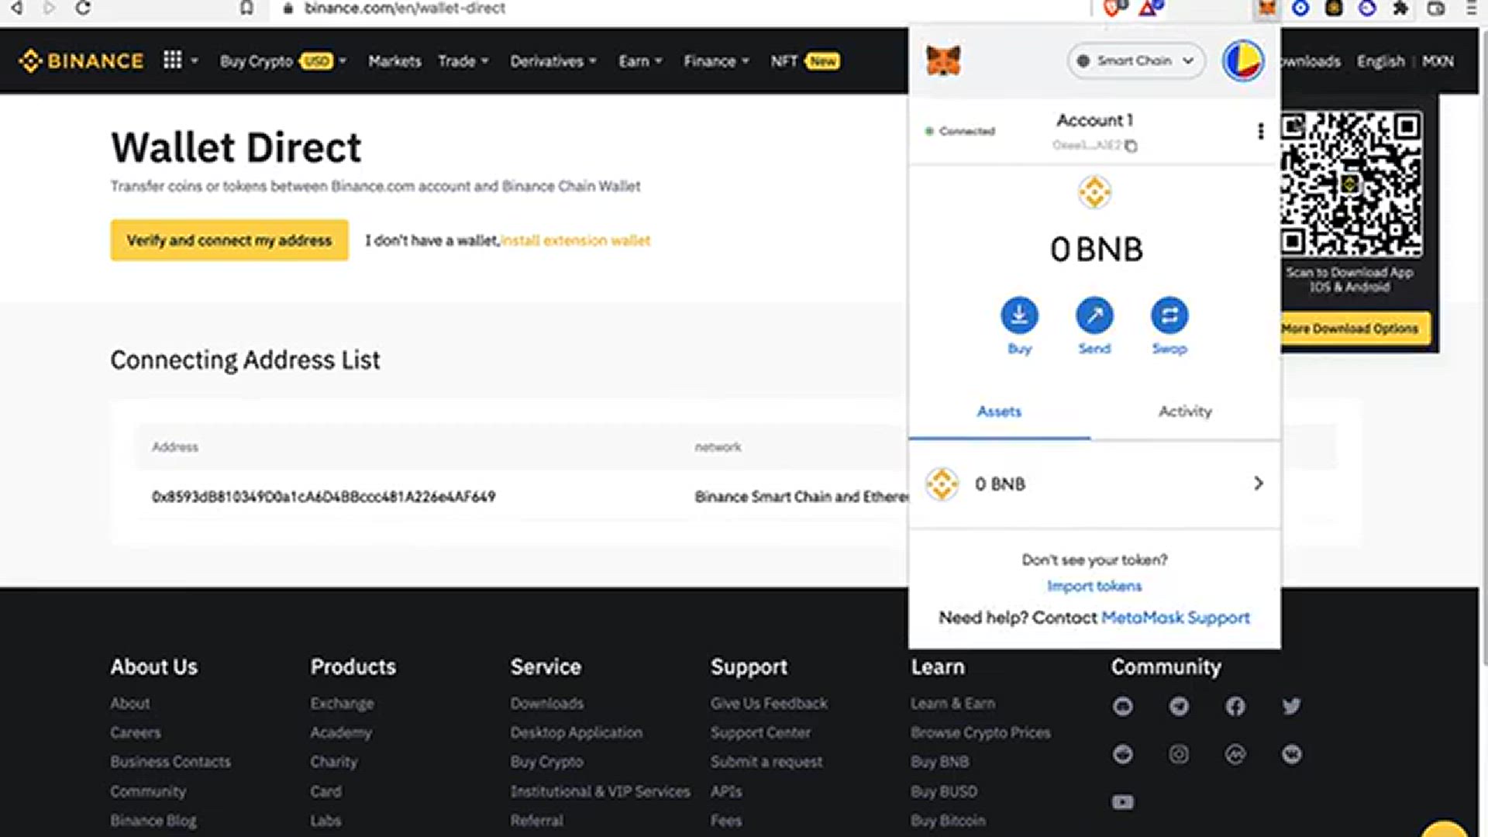1488x837 pixels.
Task: Switch to the Assets tab in MetaMask
Action: (x=999, y=412)
